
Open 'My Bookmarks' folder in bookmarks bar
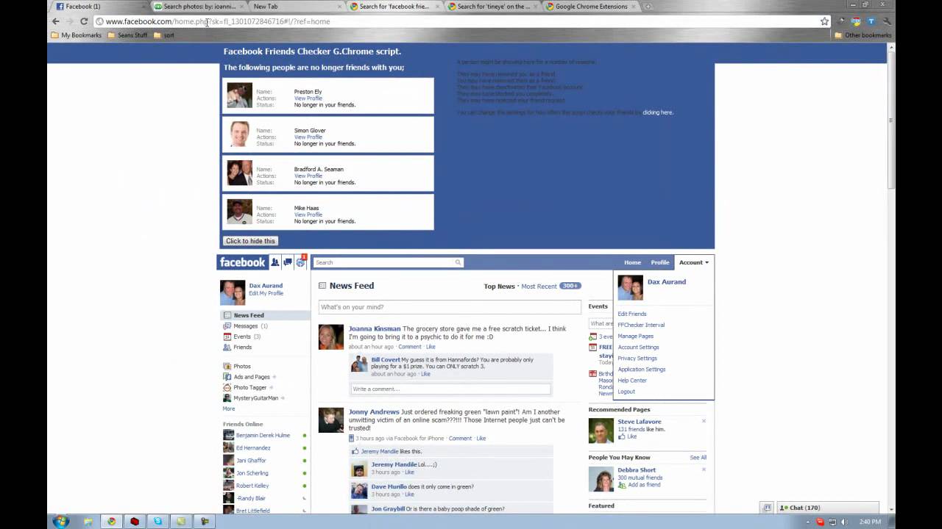pos(77,35)
